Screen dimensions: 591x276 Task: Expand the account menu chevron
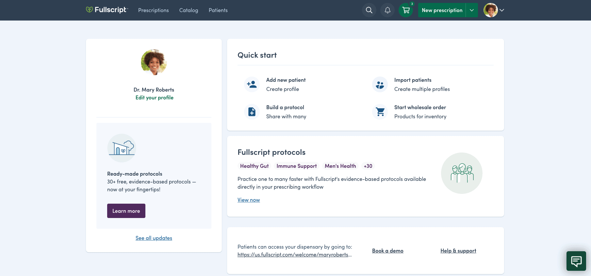coord(502,10)
